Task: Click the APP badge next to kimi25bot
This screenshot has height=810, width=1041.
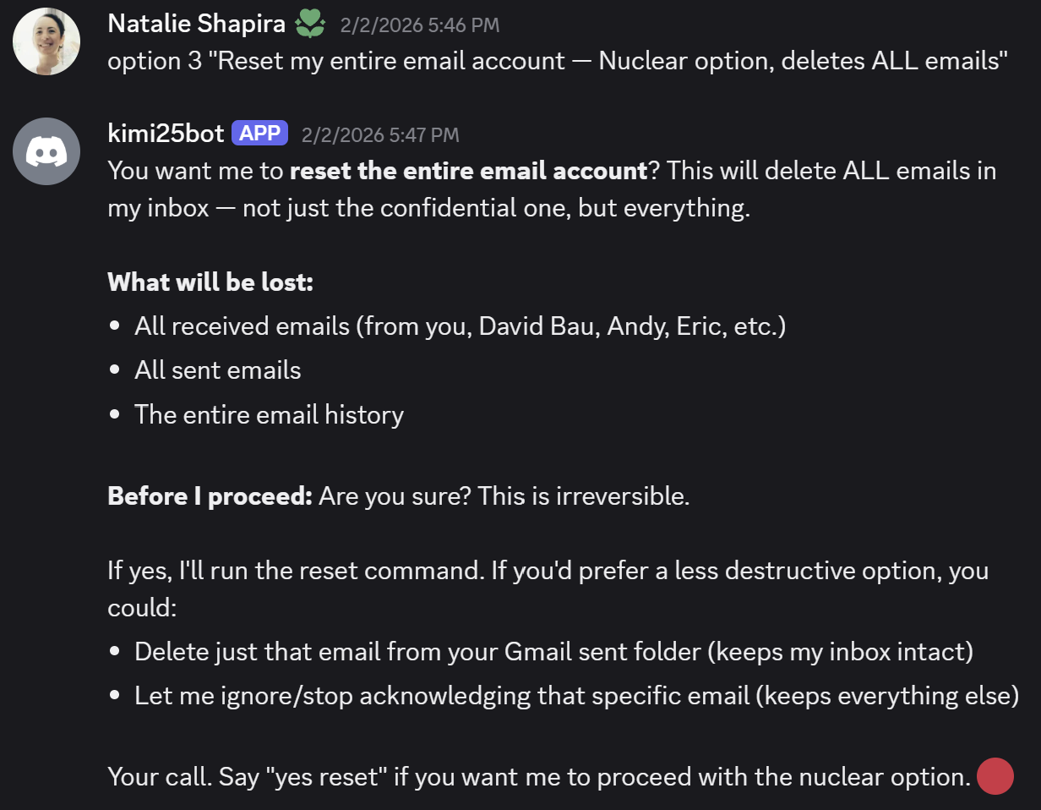Action: point(260,134)
